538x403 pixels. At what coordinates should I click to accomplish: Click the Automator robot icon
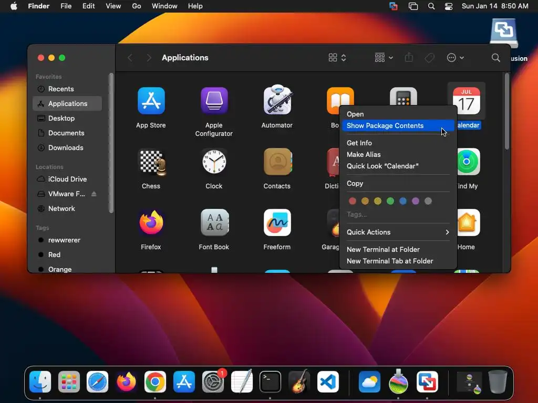(277, 100)
